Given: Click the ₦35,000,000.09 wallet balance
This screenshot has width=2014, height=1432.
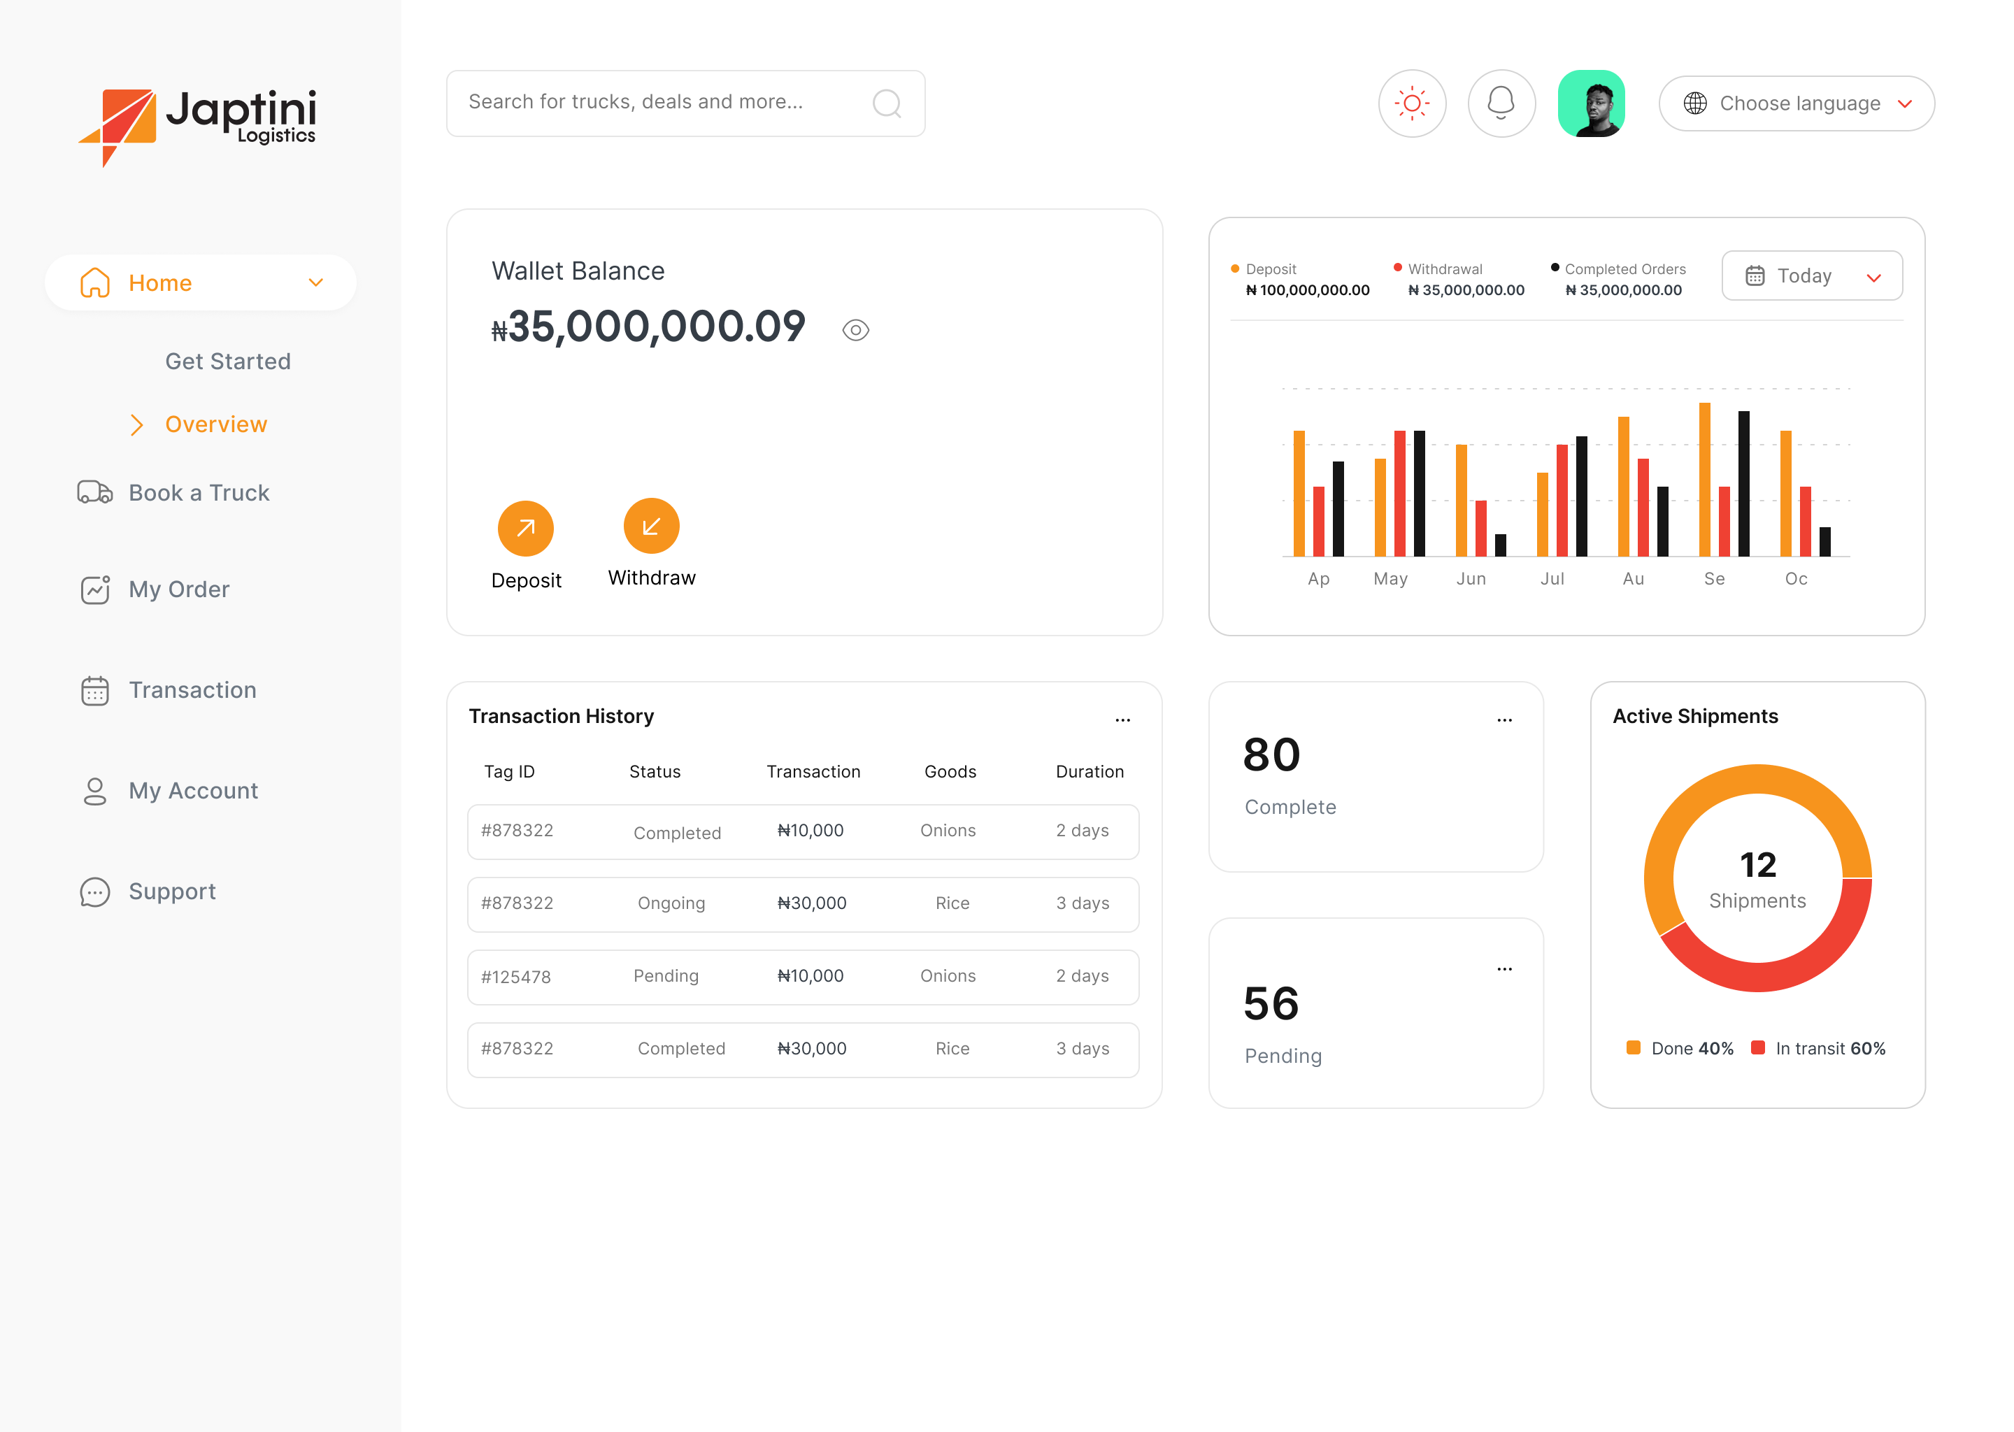Looking at the screenshot, I should click(x=648, y=327).
